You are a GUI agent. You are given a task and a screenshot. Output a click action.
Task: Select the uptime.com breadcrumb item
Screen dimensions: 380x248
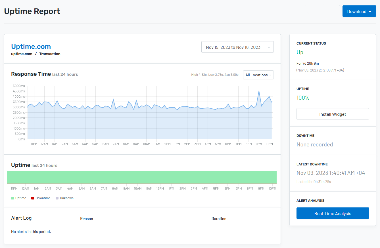22,54
